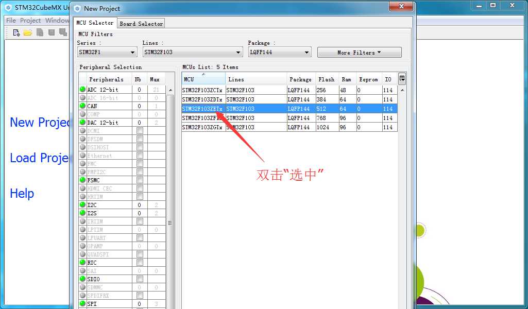Toggle the SPDIFRX peripheral checkbox

(140, 296)
